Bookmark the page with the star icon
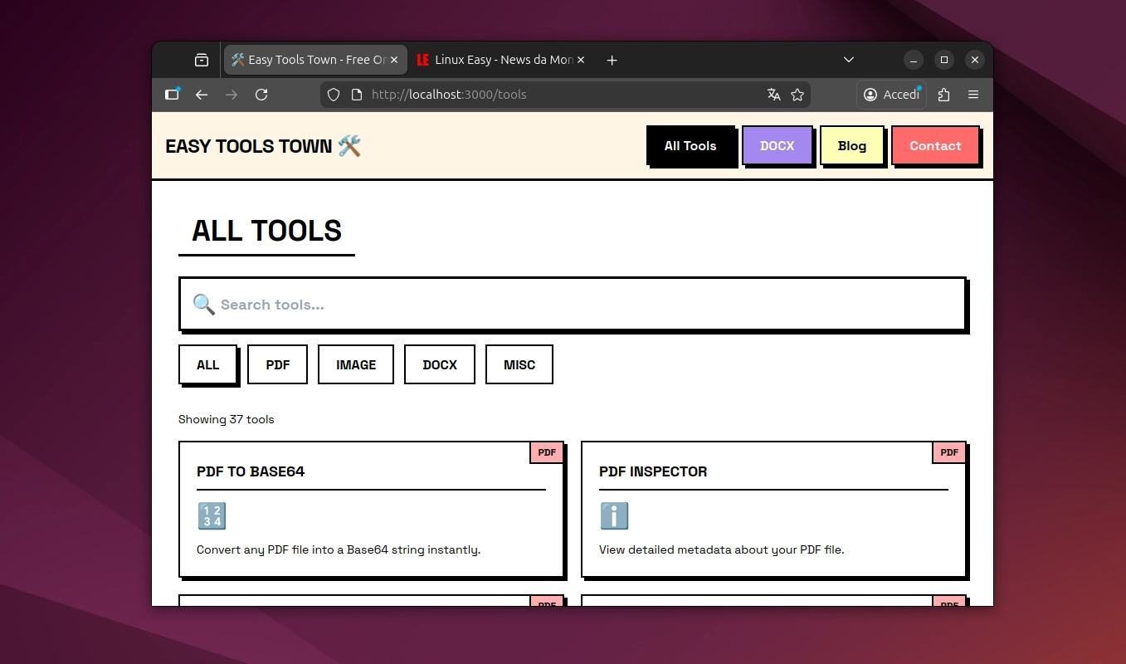This screenshot has width=1126, height=664. (797, 94)
